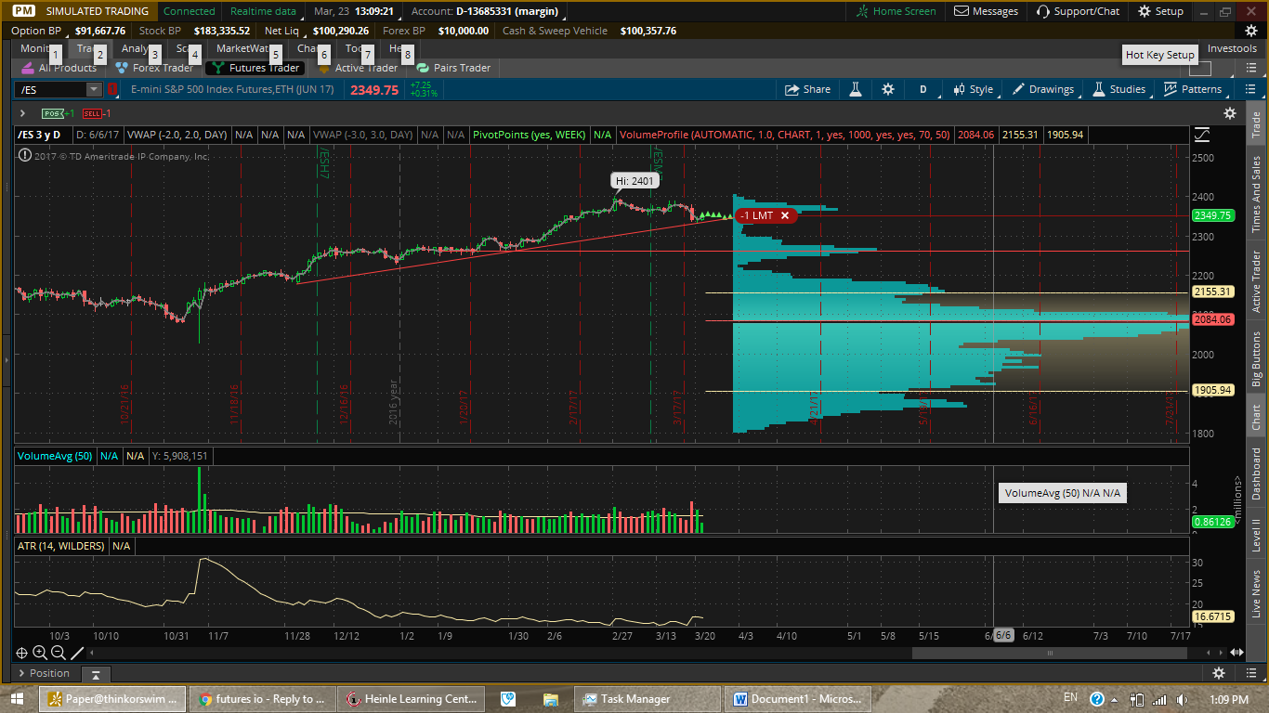This screenshot has height=713, width=1269.
Task: Click the Forex Trader icon
Action: coord(122,68)
